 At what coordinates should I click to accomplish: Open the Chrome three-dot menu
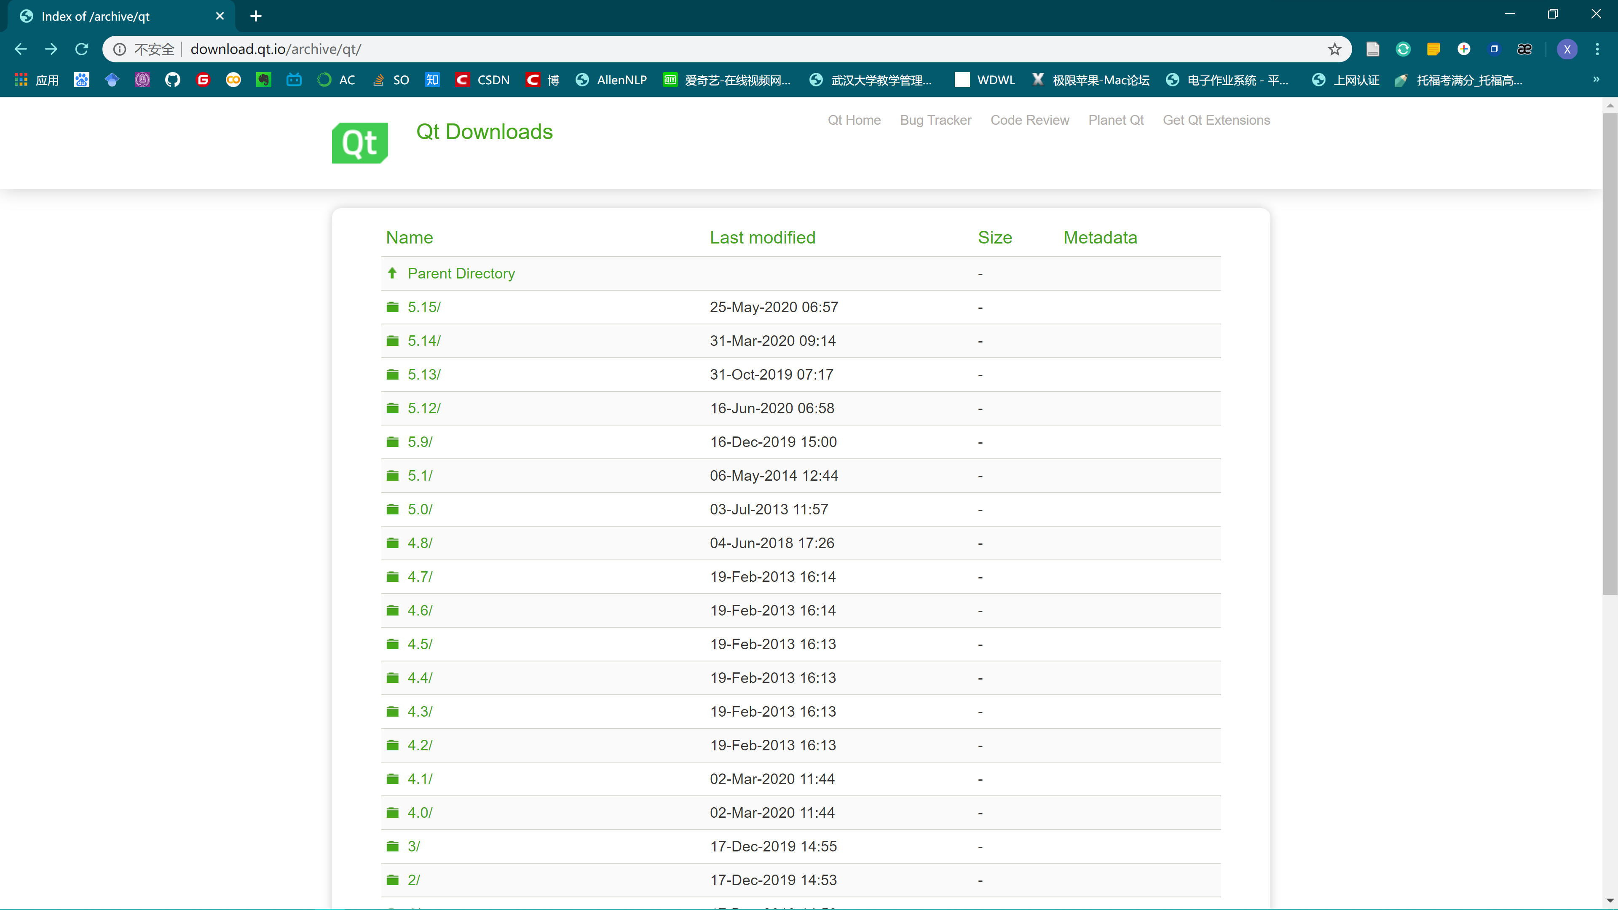click(1597, 49)
